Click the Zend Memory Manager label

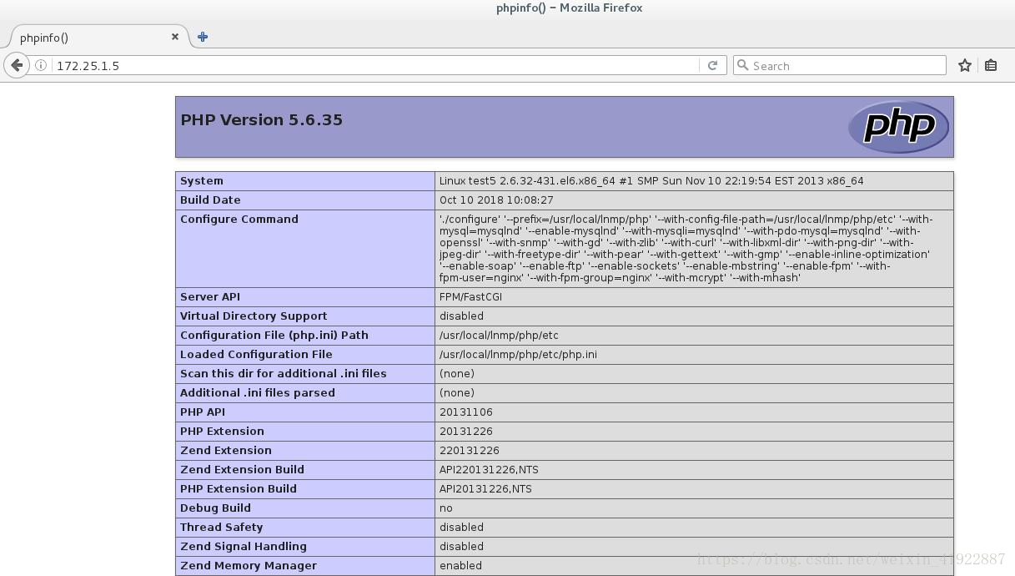pos(249,565)
